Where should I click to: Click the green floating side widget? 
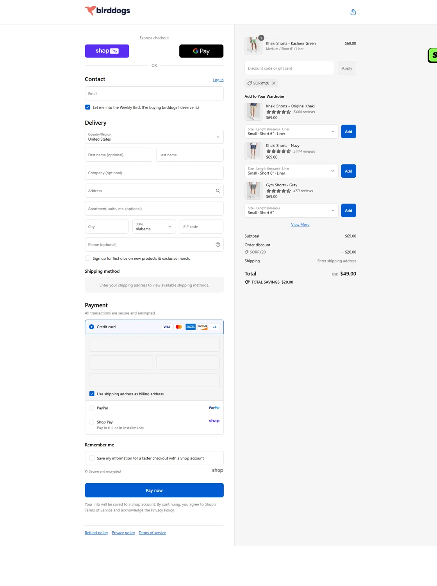[432, 55]
